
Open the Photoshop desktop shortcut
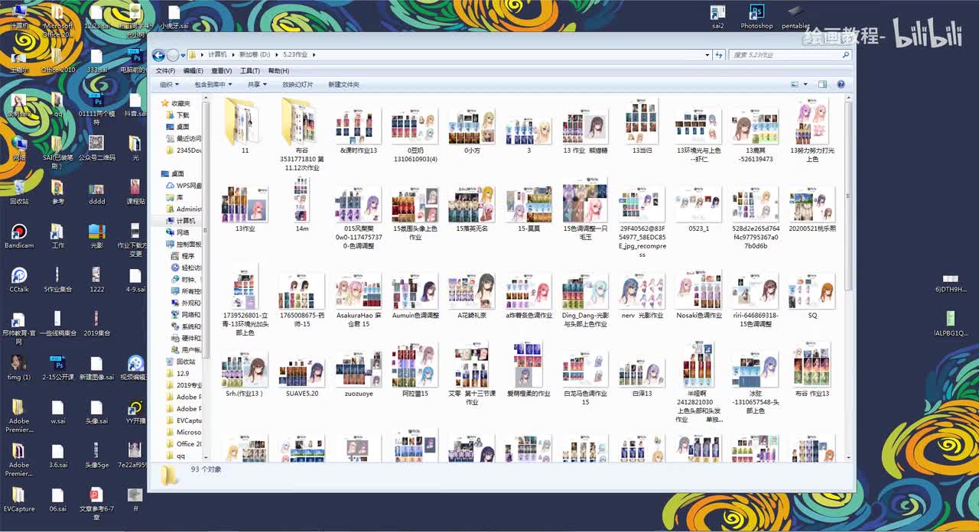(756, 18)
